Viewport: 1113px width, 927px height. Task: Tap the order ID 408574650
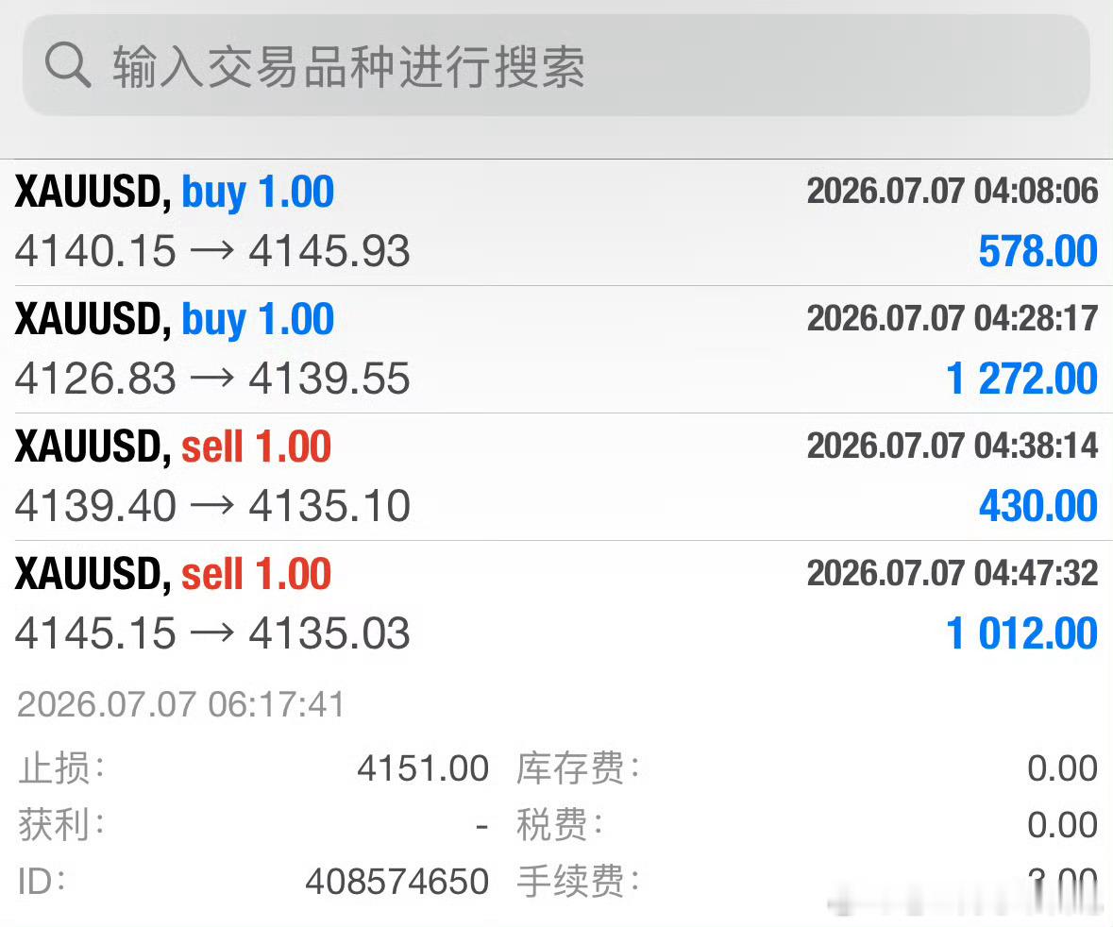coord(396,883)
